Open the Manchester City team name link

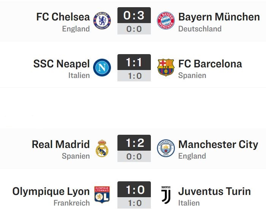(x=218, y=145)
